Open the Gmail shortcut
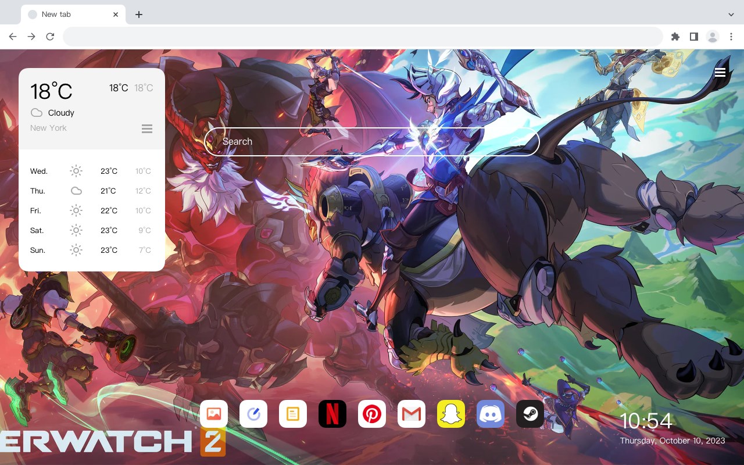The width and height of the screenshot is (744, 465). point(412,414)
